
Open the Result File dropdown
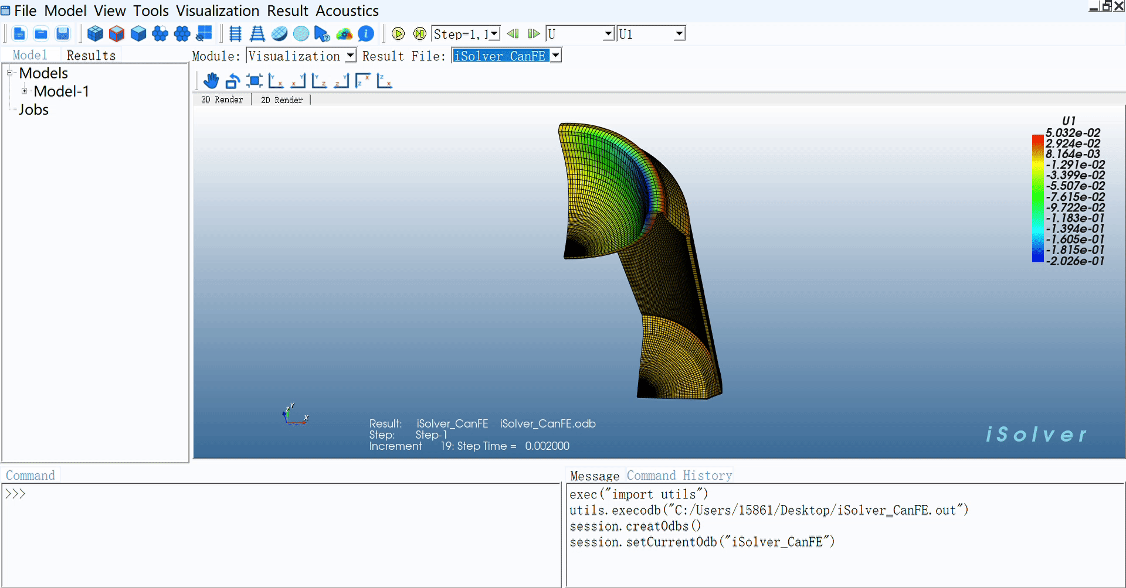click(x=555, y=56)
